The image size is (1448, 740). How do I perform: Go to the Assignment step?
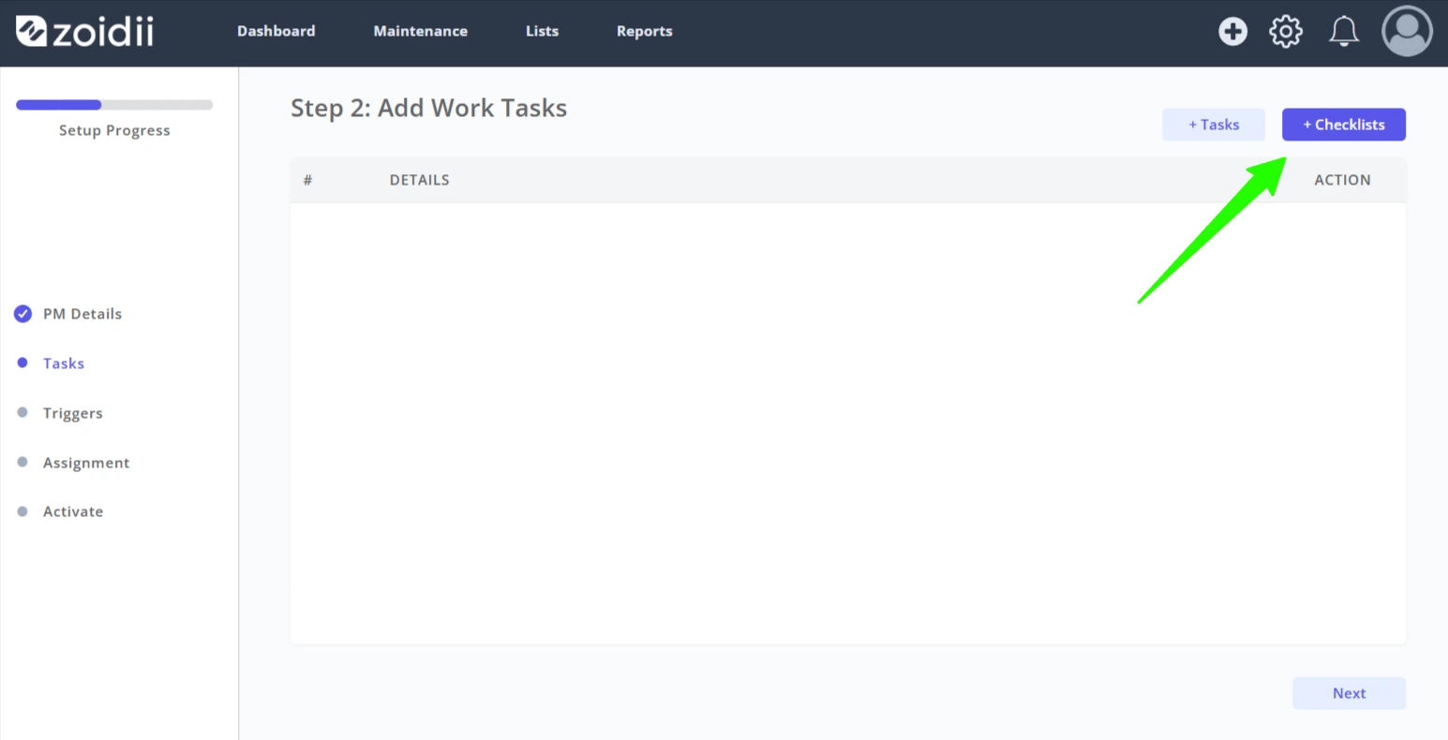point(86,463)
